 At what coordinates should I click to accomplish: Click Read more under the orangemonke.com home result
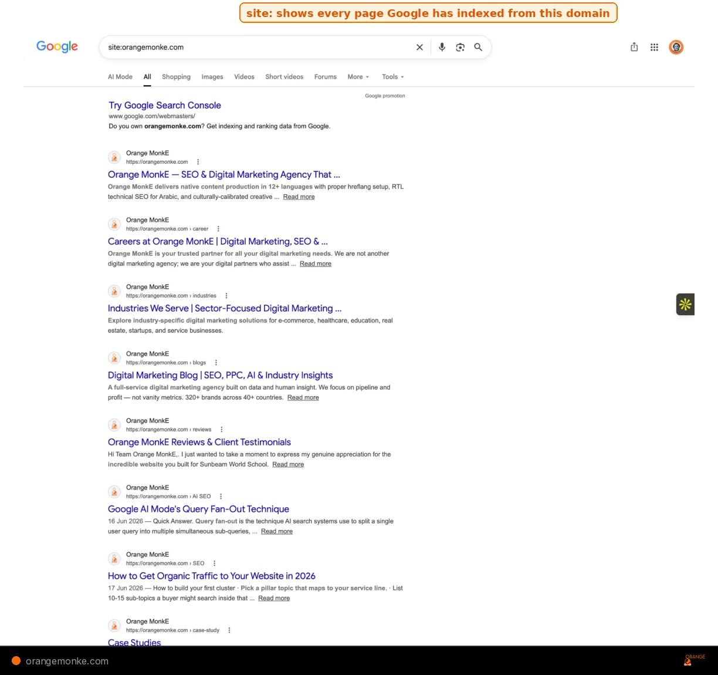point(299,197)
